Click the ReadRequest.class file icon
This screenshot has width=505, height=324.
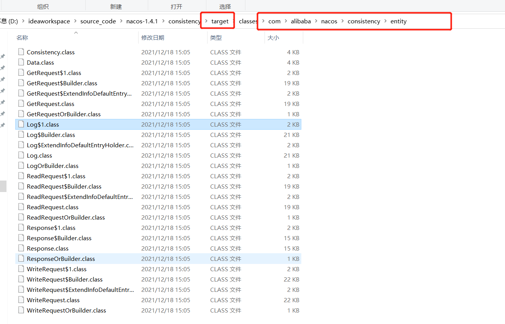pos(21,207)
